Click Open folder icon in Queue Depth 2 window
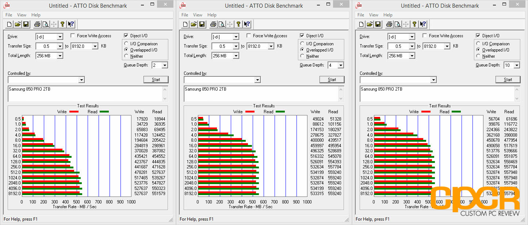 18,24
